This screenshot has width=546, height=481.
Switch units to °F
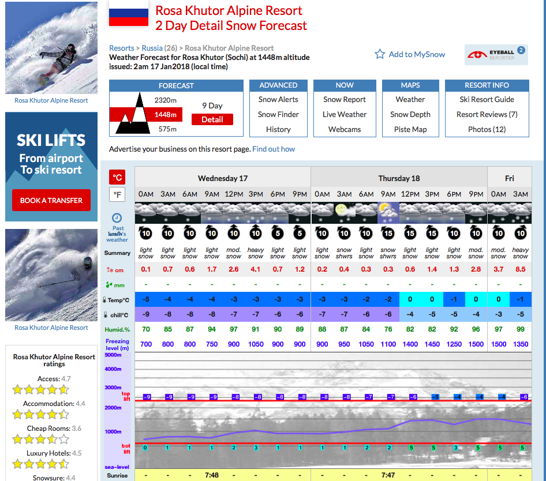point(117,194)
